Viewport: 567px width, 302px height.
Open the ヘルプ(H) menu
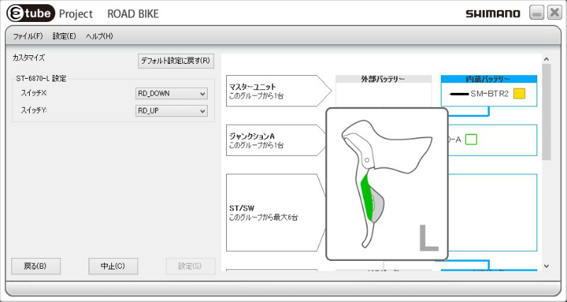[x=99, y=36]
